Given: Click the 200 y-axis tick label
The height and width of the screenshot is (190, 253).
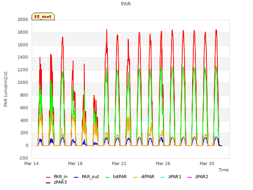Looking at the screenshot, I should tap(24, 133).
